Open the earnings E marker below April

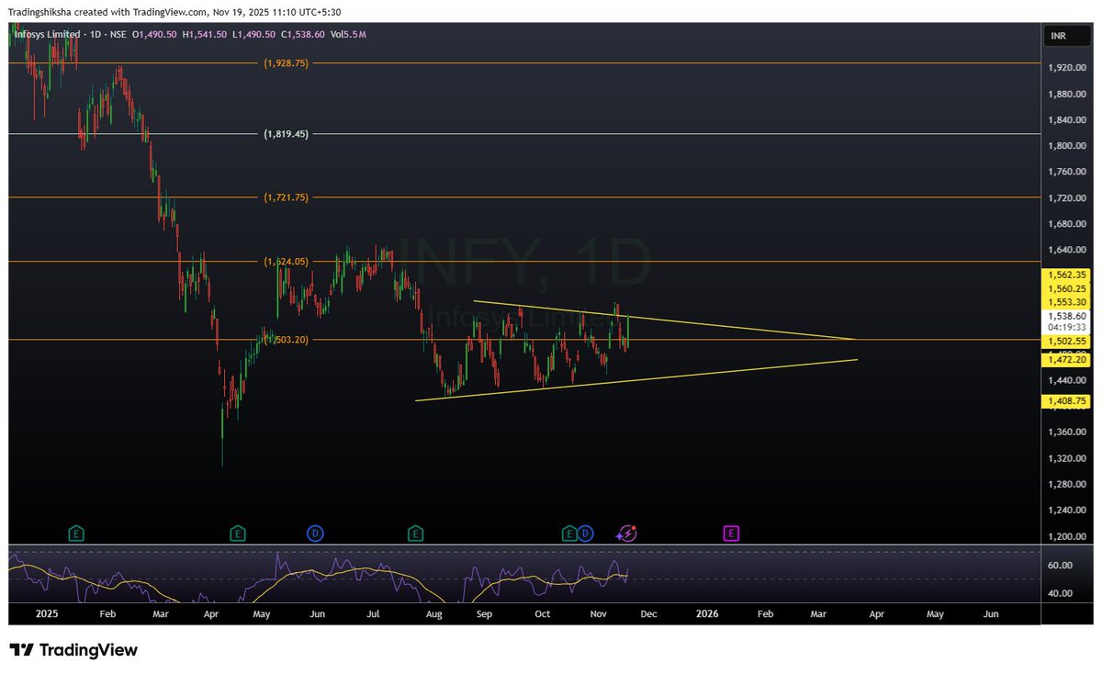point(238,533)
